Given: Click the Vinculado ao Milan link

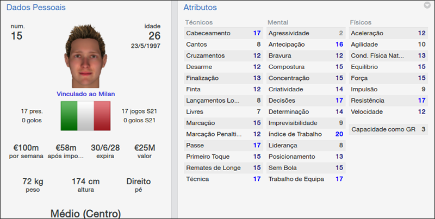Looking at the screenshot, I should coord(85,93).
